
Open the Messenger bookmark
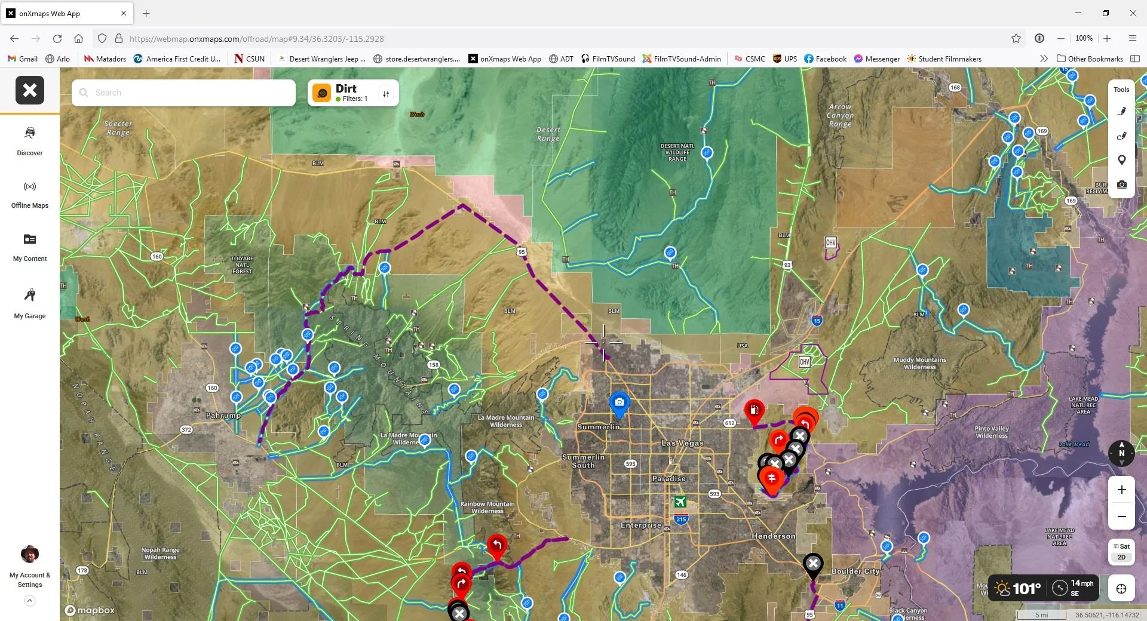876,59
